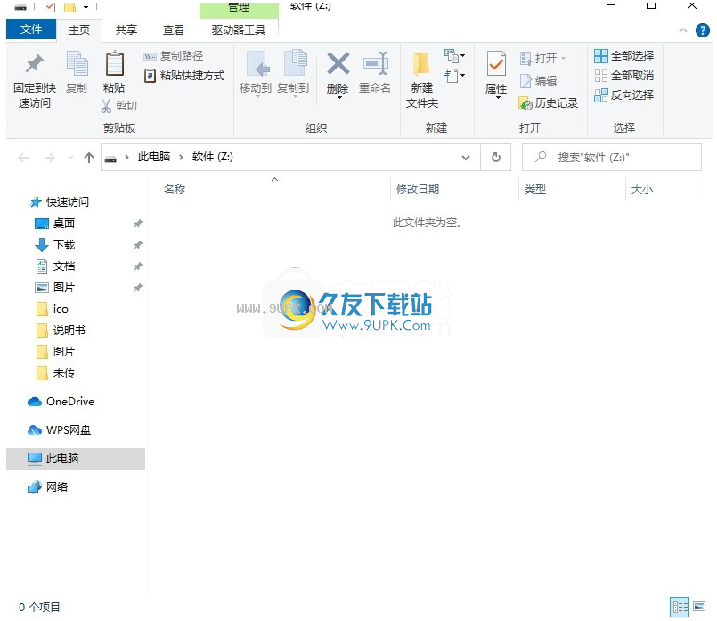Click Edit (编辑) in the ribbon
This screenshot has height=621, width=717.
(x=538, y=81)
